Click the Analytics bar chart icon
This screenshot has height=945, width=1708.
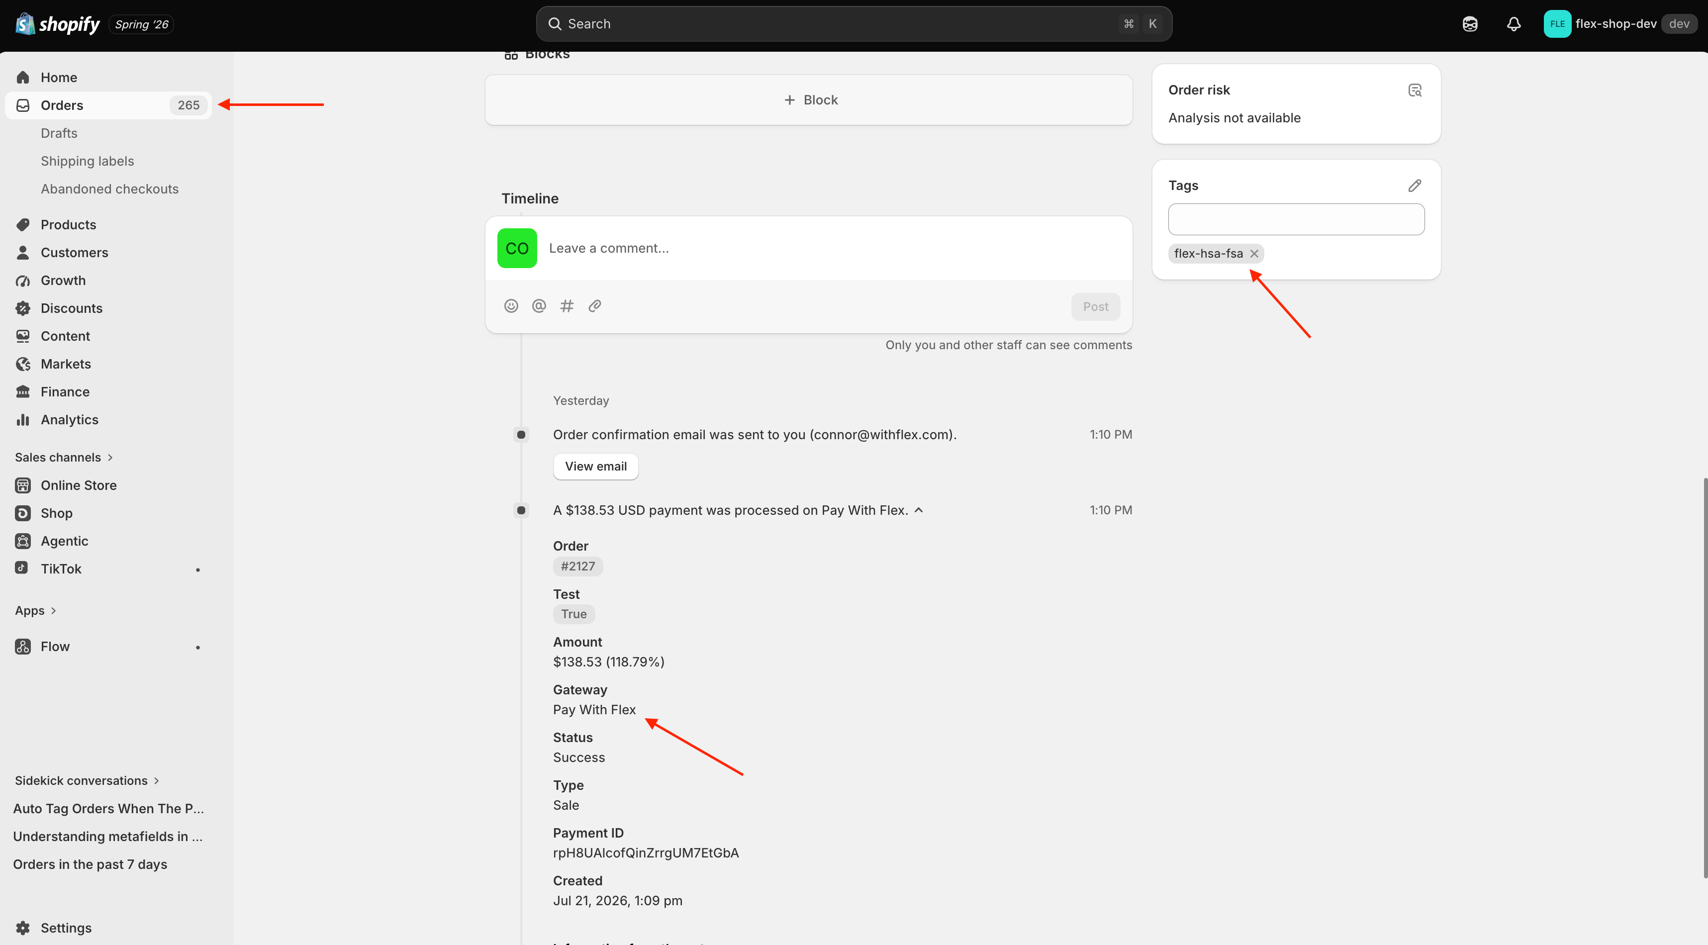point(23,420)
